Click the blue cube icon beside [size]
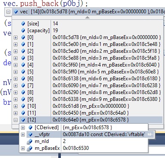 tap(23, 24)
